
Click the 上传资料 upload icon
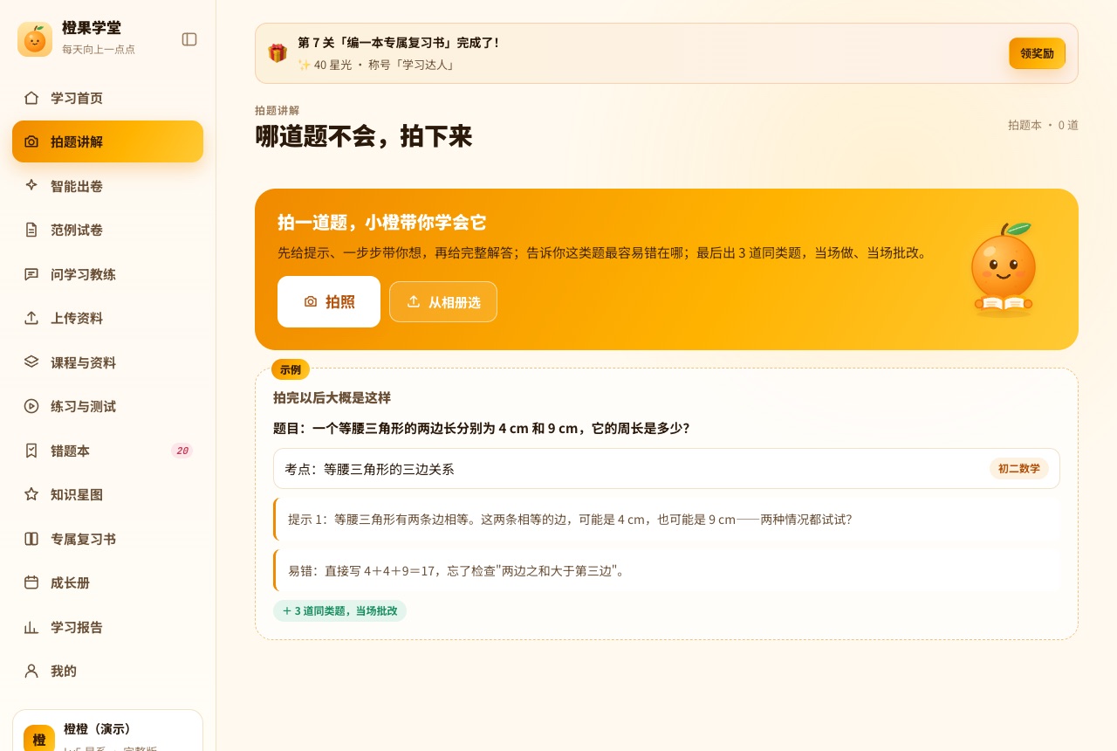pyautogui.click(x=31, y=318)
